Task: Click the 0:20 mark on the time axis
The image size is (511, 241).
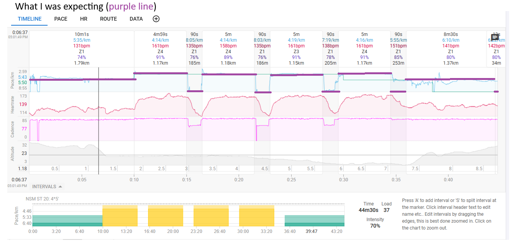Action: [239, 180]
